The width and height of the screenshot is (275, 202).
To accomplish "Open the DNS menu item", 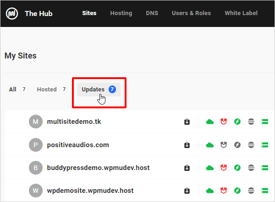I will pos(152,13).
